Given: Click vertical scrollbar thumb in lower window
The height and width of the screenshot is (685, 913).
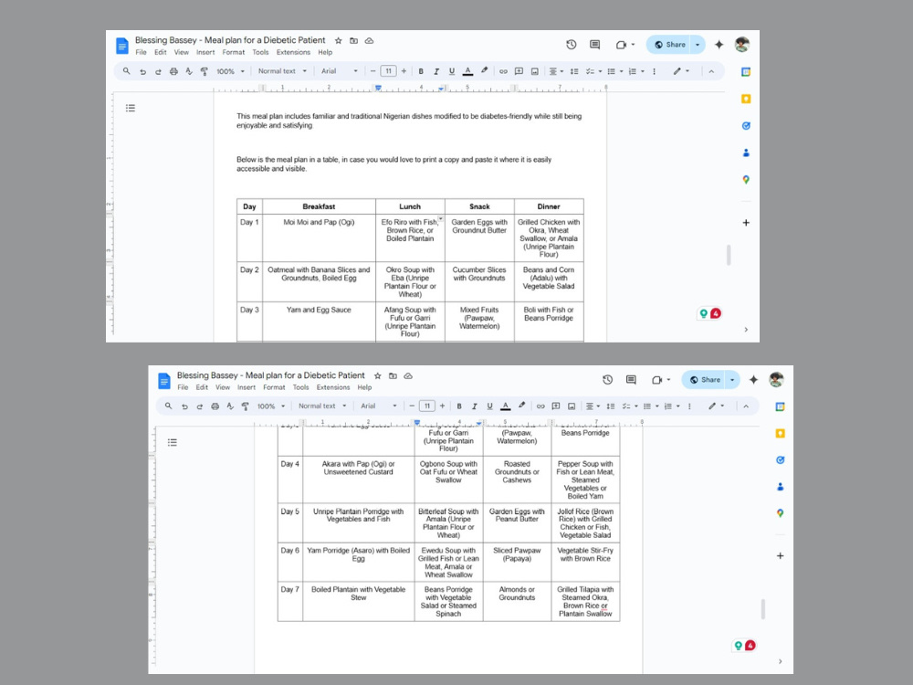Looking at the screenshot, I should (762, 608).
